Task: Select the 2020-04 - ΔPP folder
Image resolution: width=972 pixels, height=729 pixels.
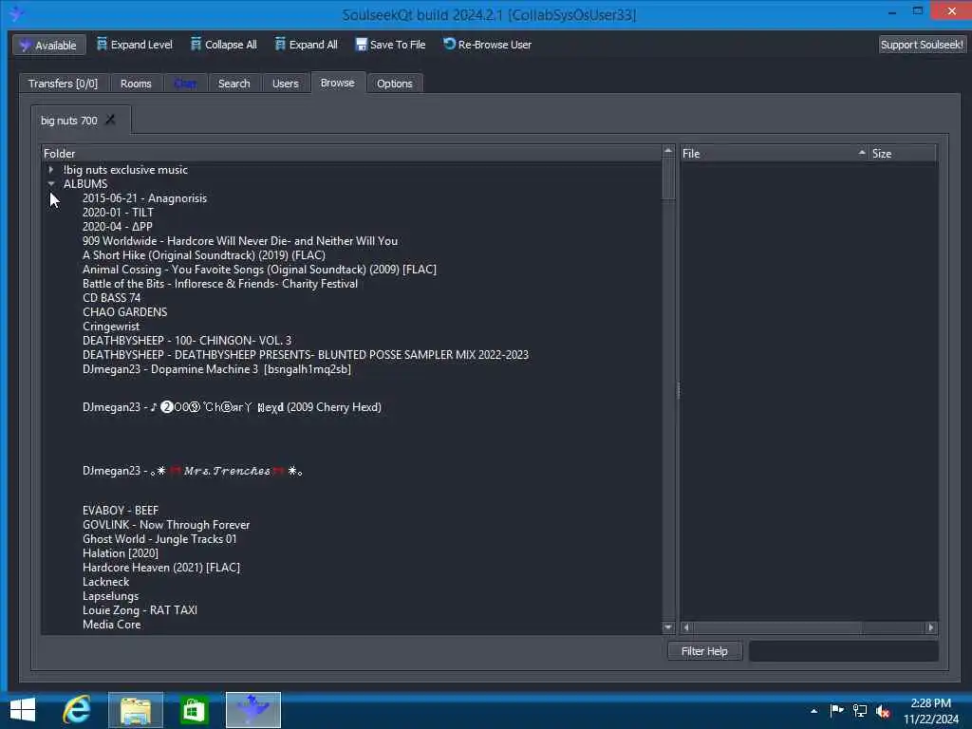Action: [x=117, y=226]
